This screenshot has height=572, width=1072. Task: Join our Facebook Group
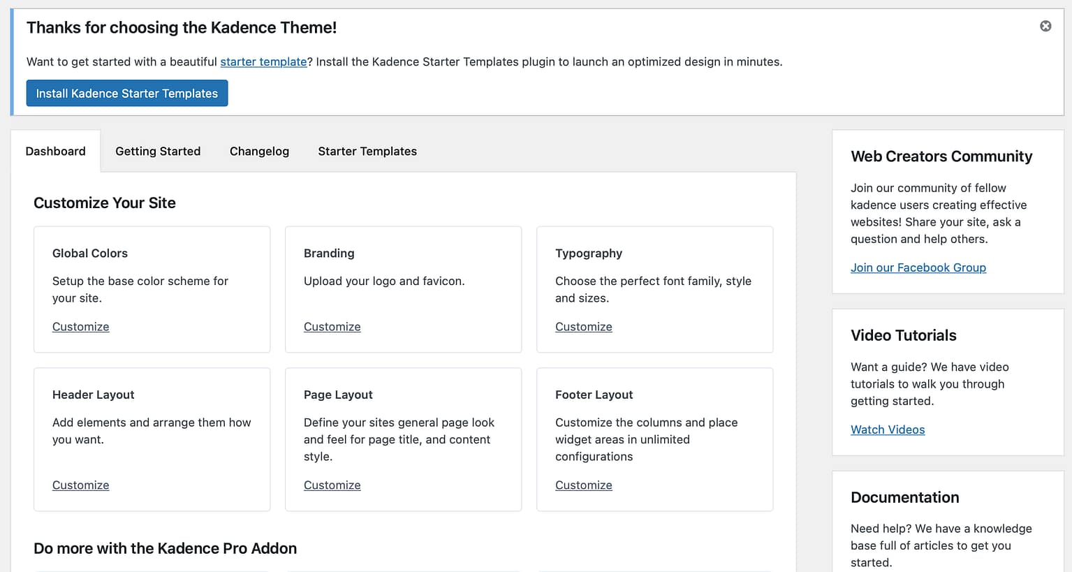click(x=918, y=267)
